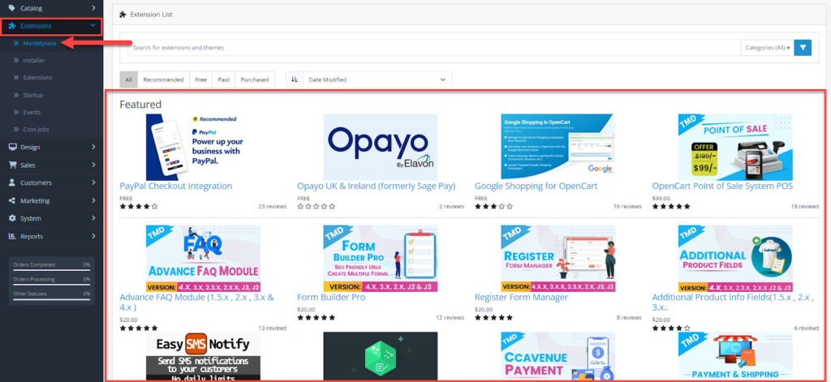Expand the System menu chevron
This screenshot has height=382, width=831.
[x=93, y=218]
